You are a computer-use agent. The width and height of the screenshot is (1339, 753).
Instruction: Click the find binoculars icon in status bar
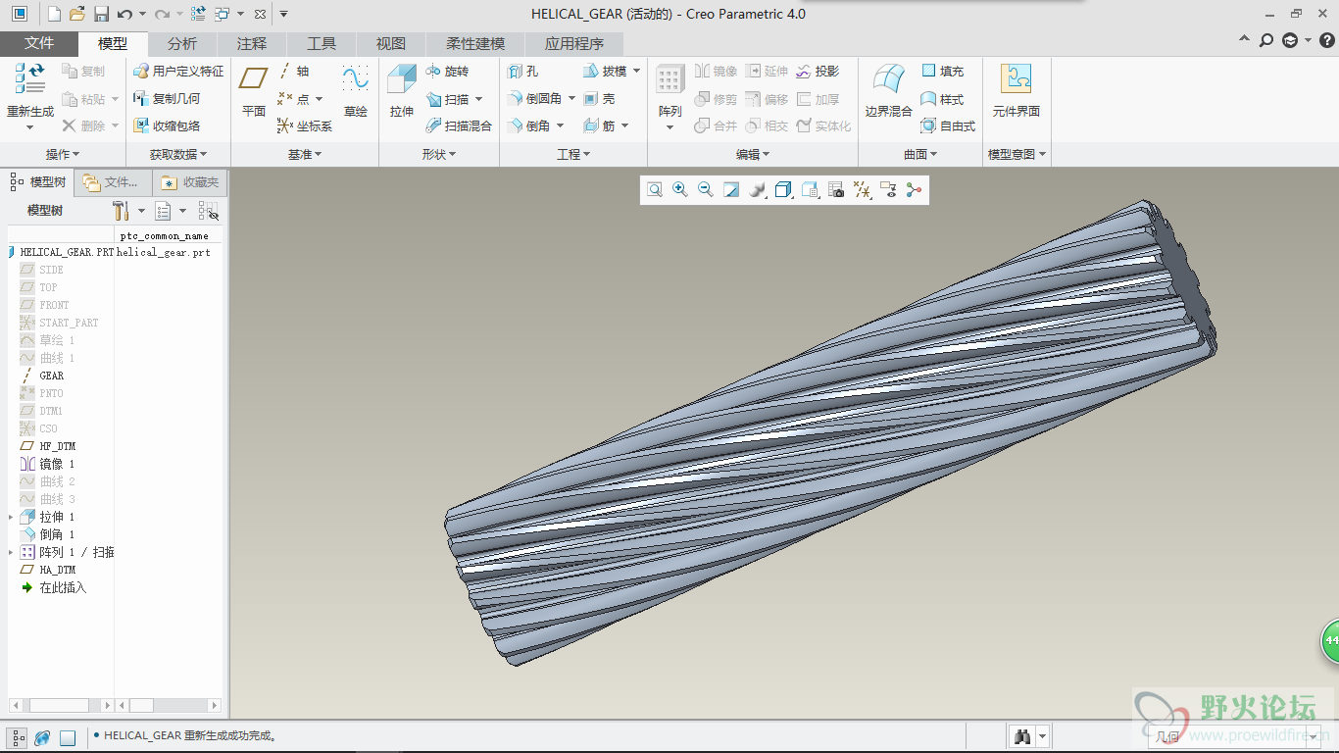(1022, 736)
